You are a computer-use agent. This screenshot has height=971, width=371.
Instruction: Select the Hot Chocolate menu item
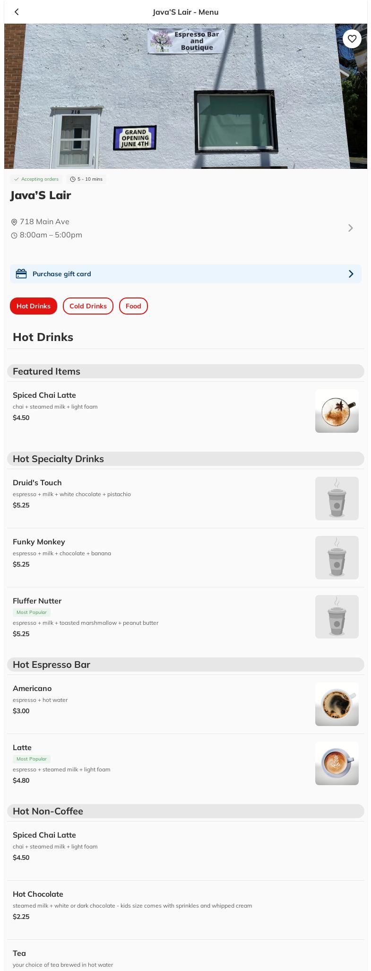coord(38,894)
